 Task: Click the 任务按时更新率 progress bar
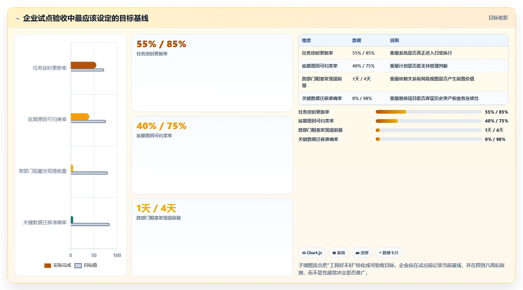tap(429, 112)
